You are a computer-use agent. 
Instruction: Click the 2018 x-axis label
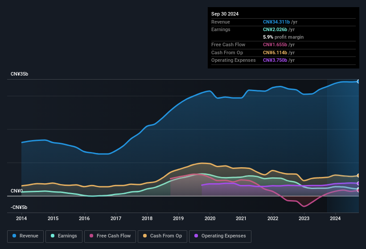tap(147, 218)
